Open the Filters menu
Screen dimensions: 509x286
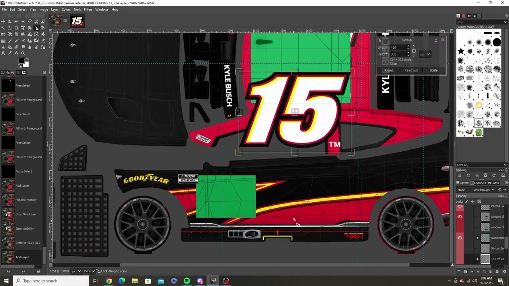pyautogui.click(x=88, y=10)
